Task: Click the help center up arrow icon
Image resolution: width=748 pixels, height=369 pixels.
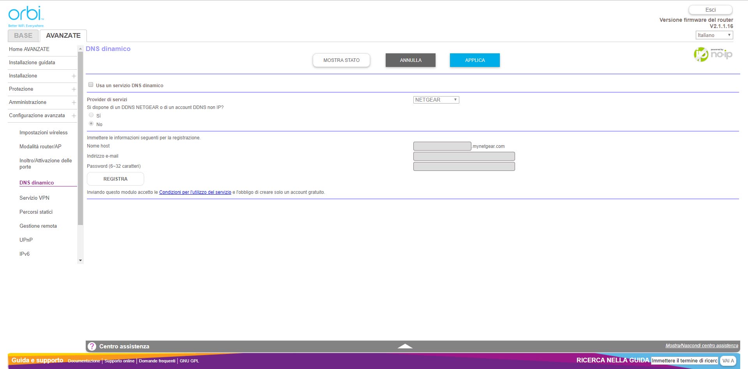Action: (x=405, y=346)
